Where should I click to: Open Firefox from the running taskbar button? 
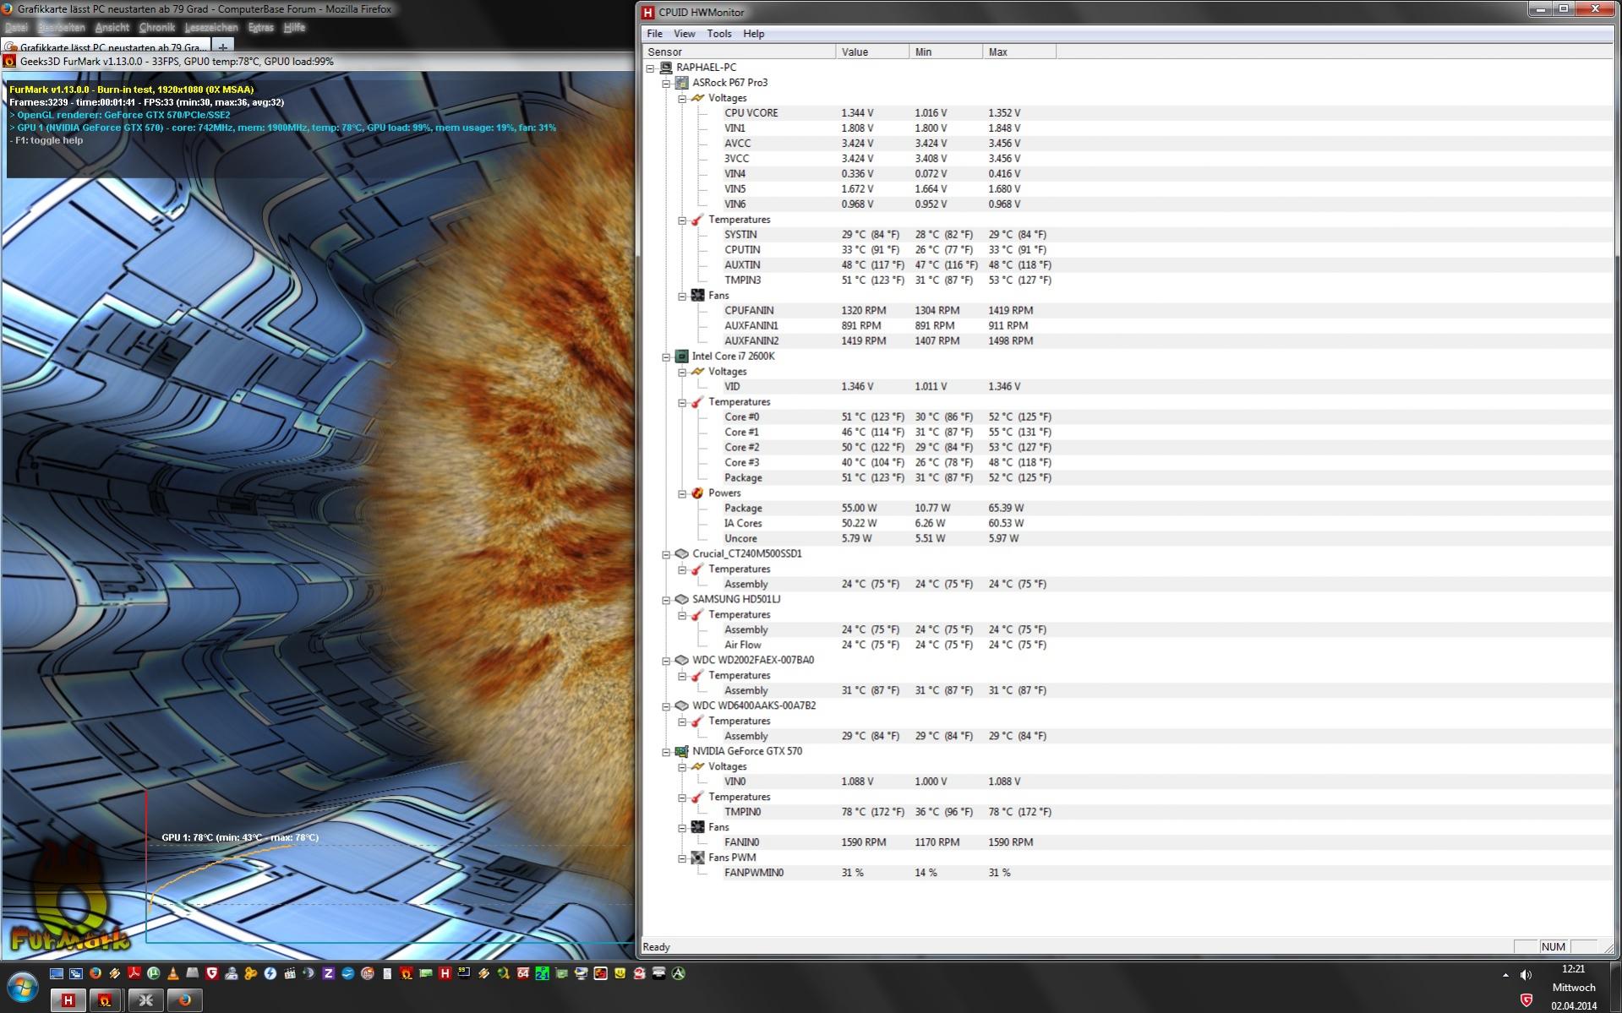point(184,1000)
